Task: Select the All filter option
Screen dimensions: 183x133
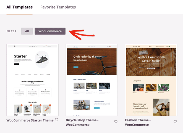Action: (x=27, y=31)
